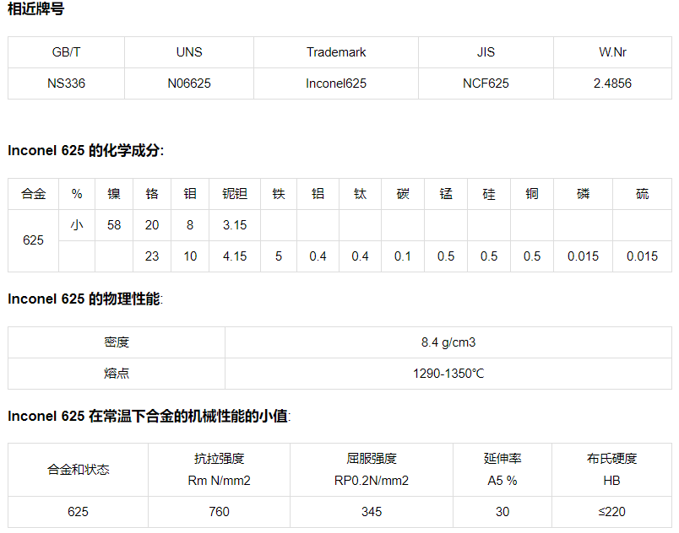Image resolution: width=679 pixels, height=533 pixels.
Task: Click the JIS column header
Action: tap(486, 52)
